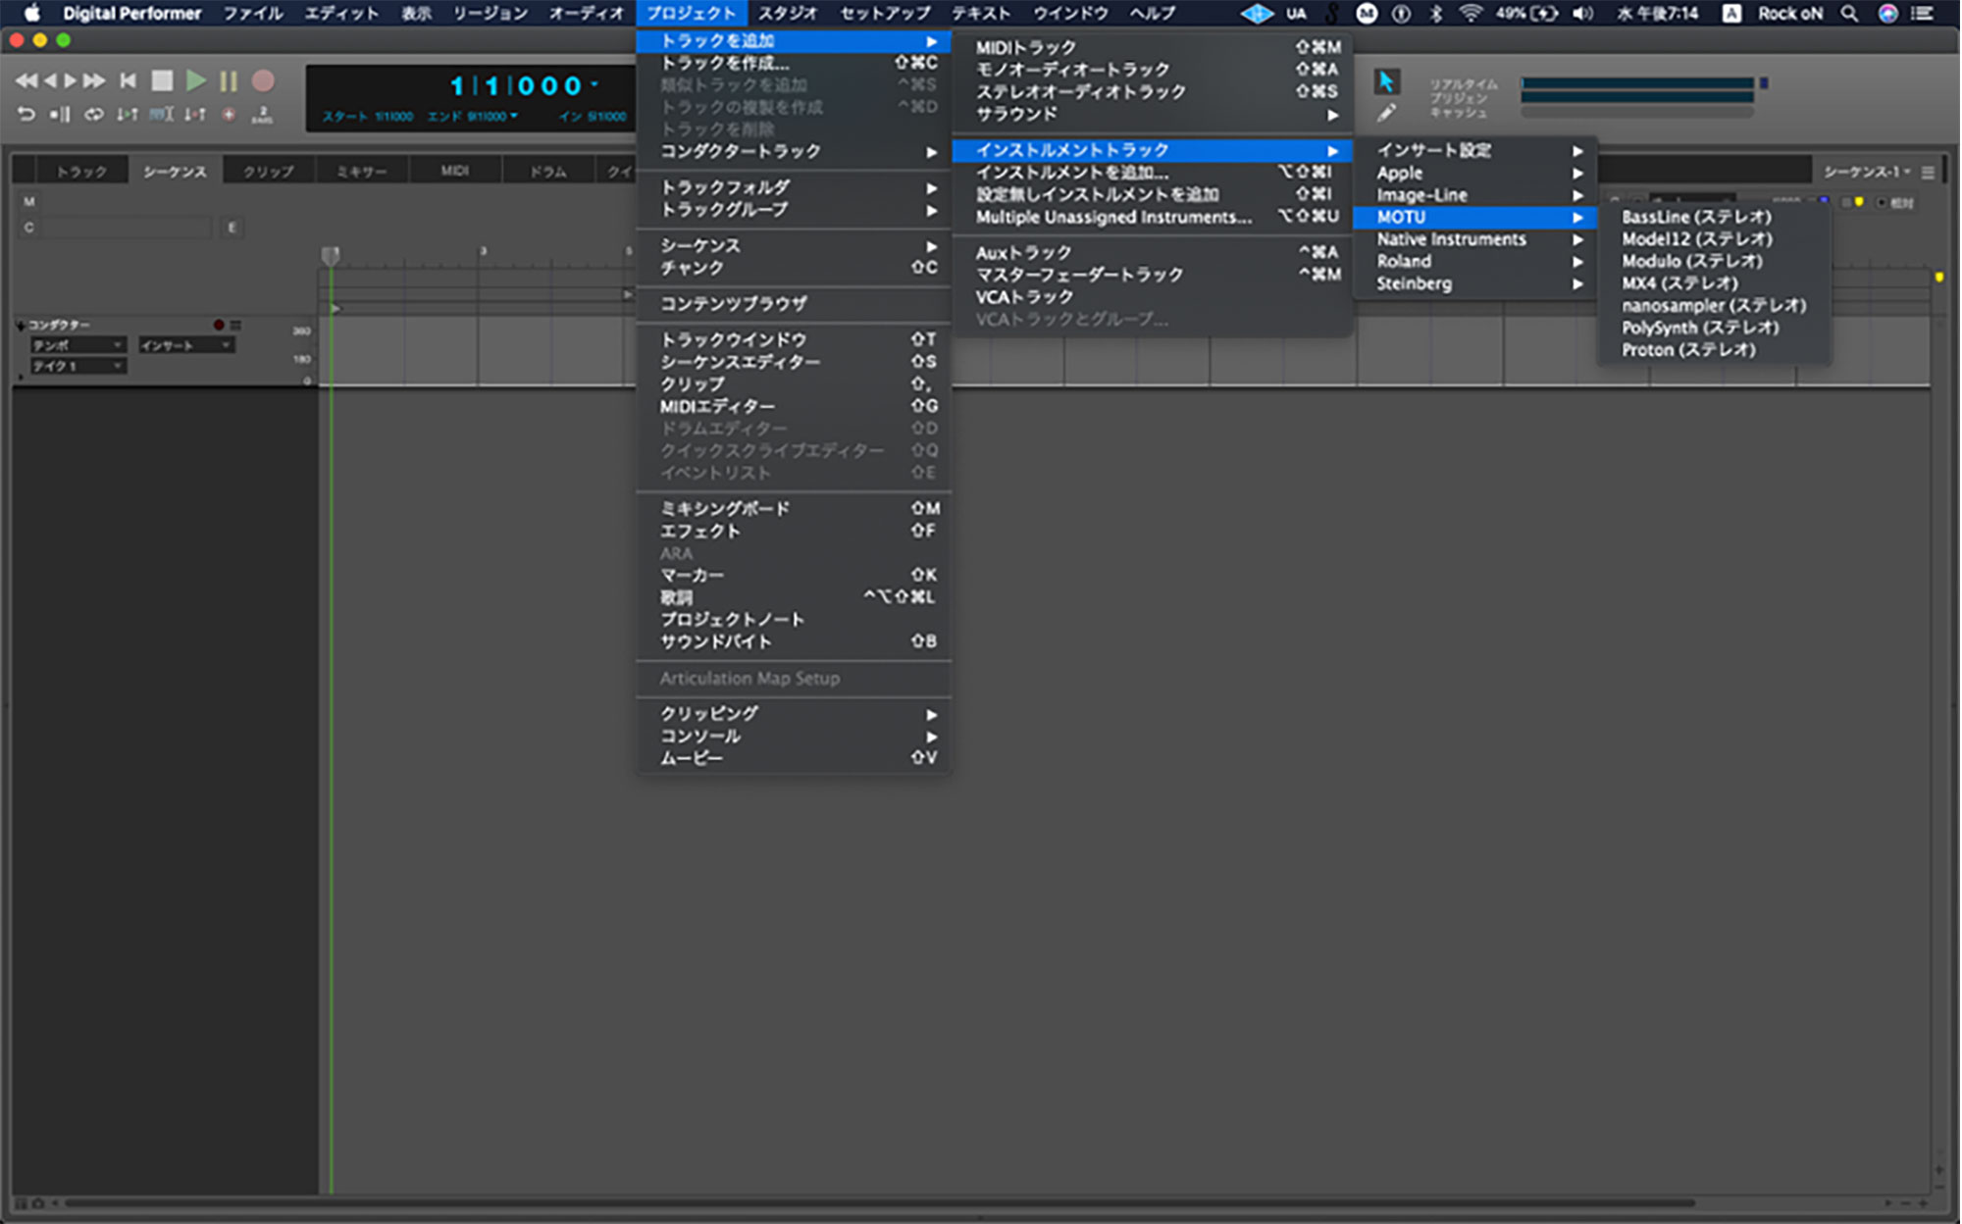Choose ミキシングボード menu item
Image resolution: width=1962 pixels, height=1224 pixels.
[794, 508]
